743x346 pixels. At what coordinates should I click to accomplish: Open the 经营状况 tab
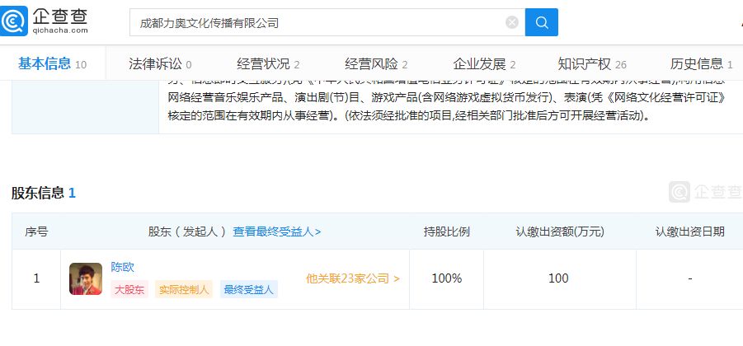268,63
